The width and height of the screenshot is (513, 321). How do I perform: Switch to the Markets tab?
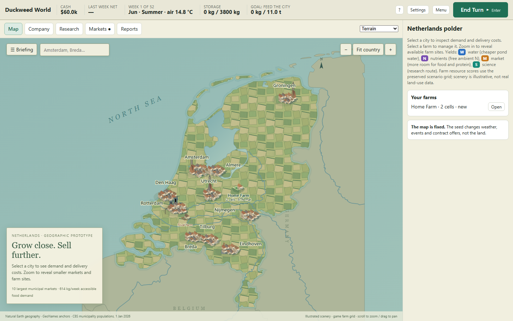pyautogui.click(x=100, y=29)
